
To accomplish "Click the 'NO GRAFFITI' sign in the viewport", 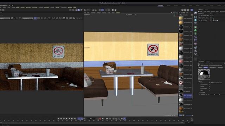I will [x=153, y=50].
